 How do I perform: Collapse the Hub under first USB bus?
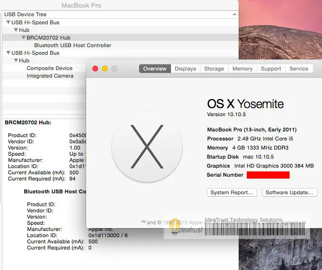16,30
